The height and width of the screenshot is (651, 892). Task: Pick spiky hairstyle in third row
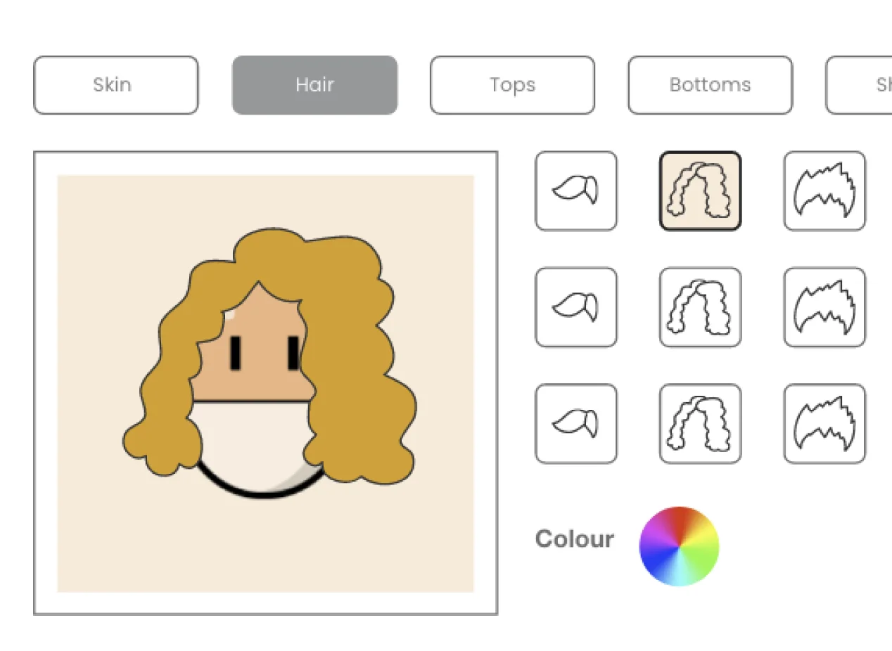pyautogui.click(x=824, y=424)
